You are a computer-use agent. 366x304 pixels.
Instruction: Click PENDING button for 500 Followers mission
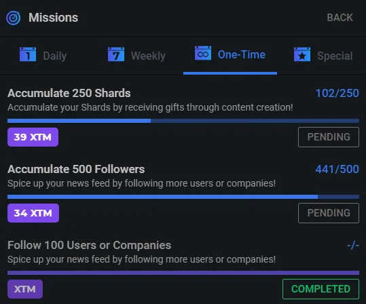(x=329, y=213)
